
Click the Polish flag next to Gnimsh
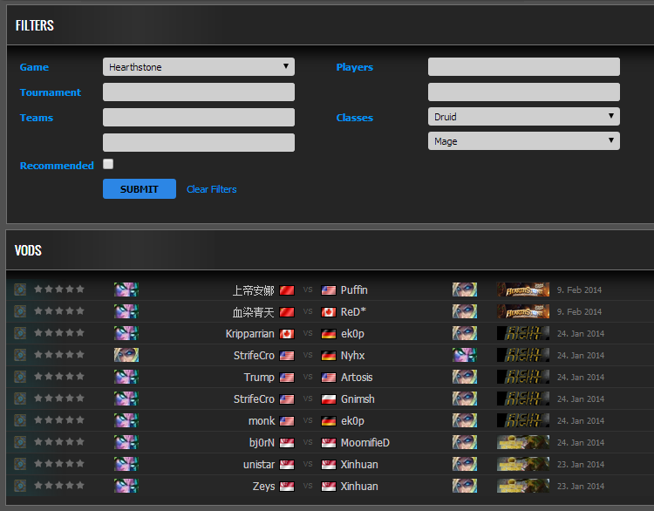point(329,399)
